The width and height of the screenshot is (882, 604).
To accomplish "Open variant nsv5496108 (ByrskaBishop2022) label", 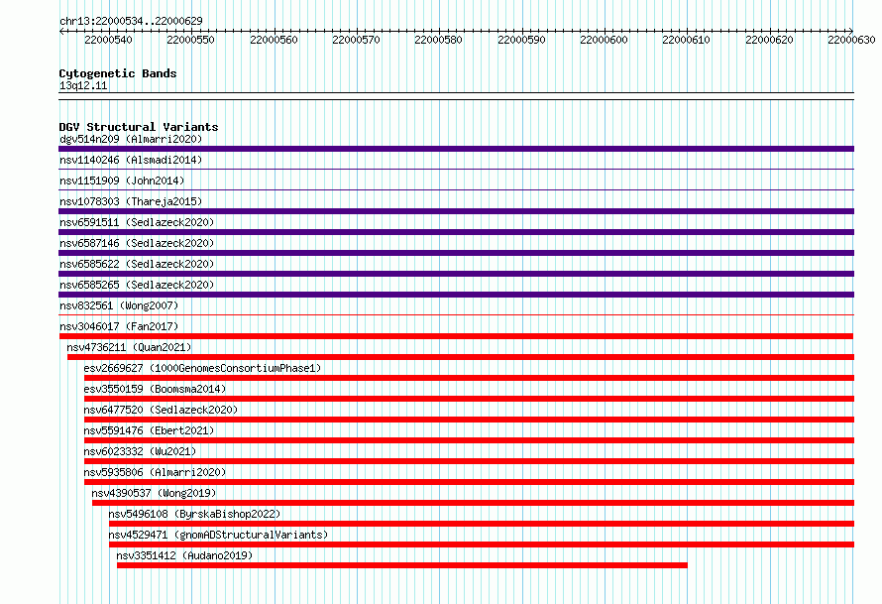I will [194, 514].
